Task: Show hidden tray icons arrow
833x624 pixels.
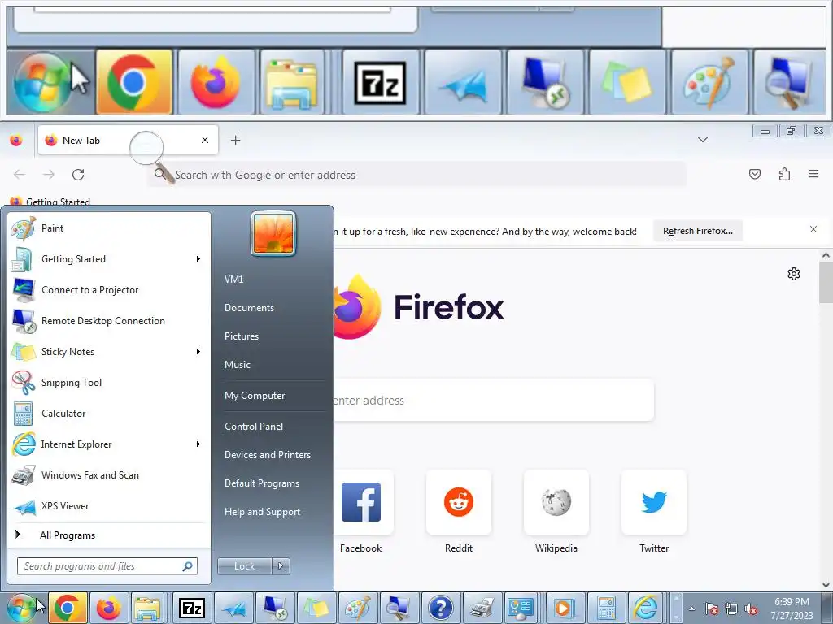Action: coord(691,609)
